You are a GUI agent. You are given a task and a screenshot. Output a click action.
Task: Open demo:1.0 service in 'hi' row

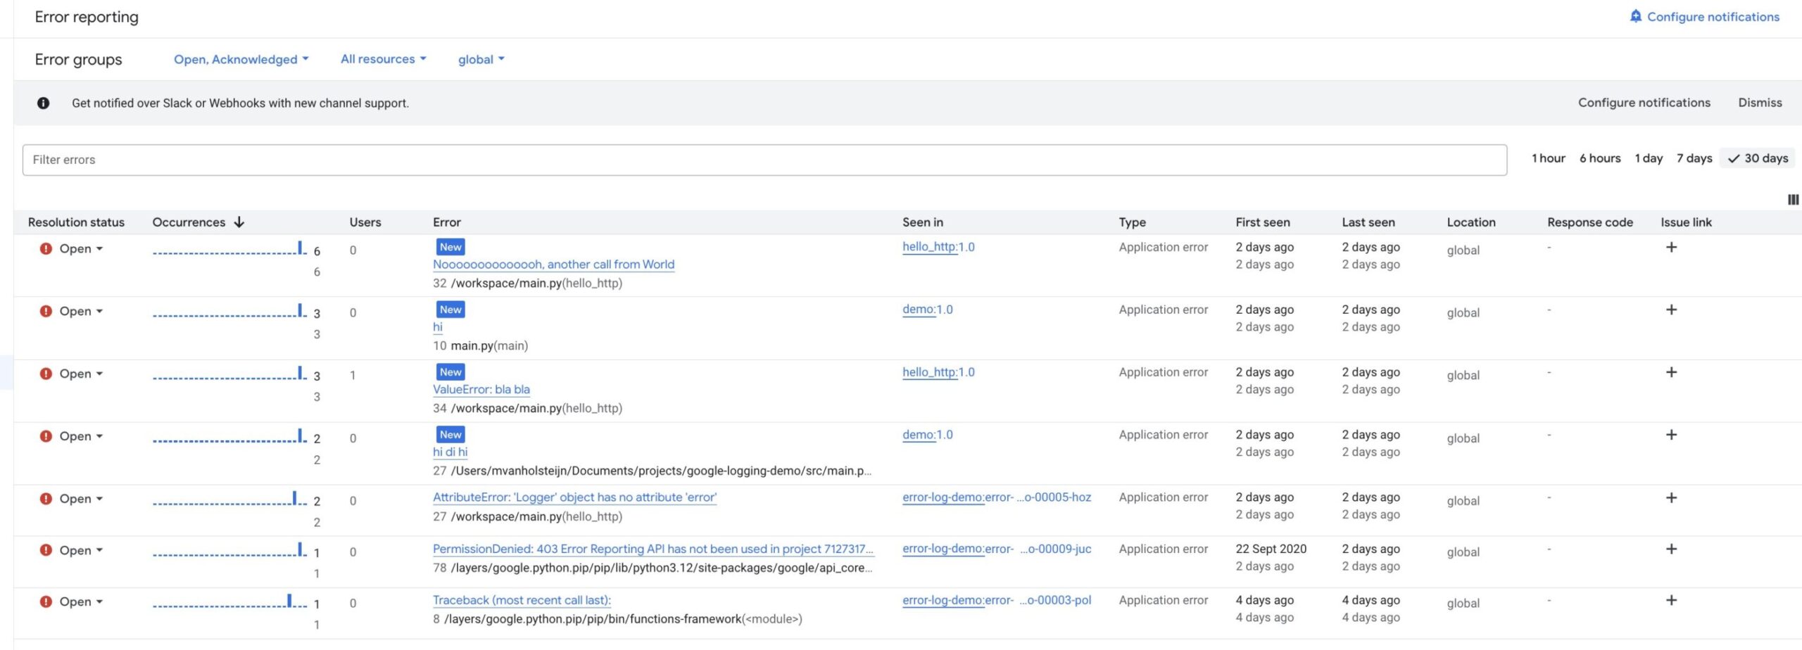click(x=927, y=310)
